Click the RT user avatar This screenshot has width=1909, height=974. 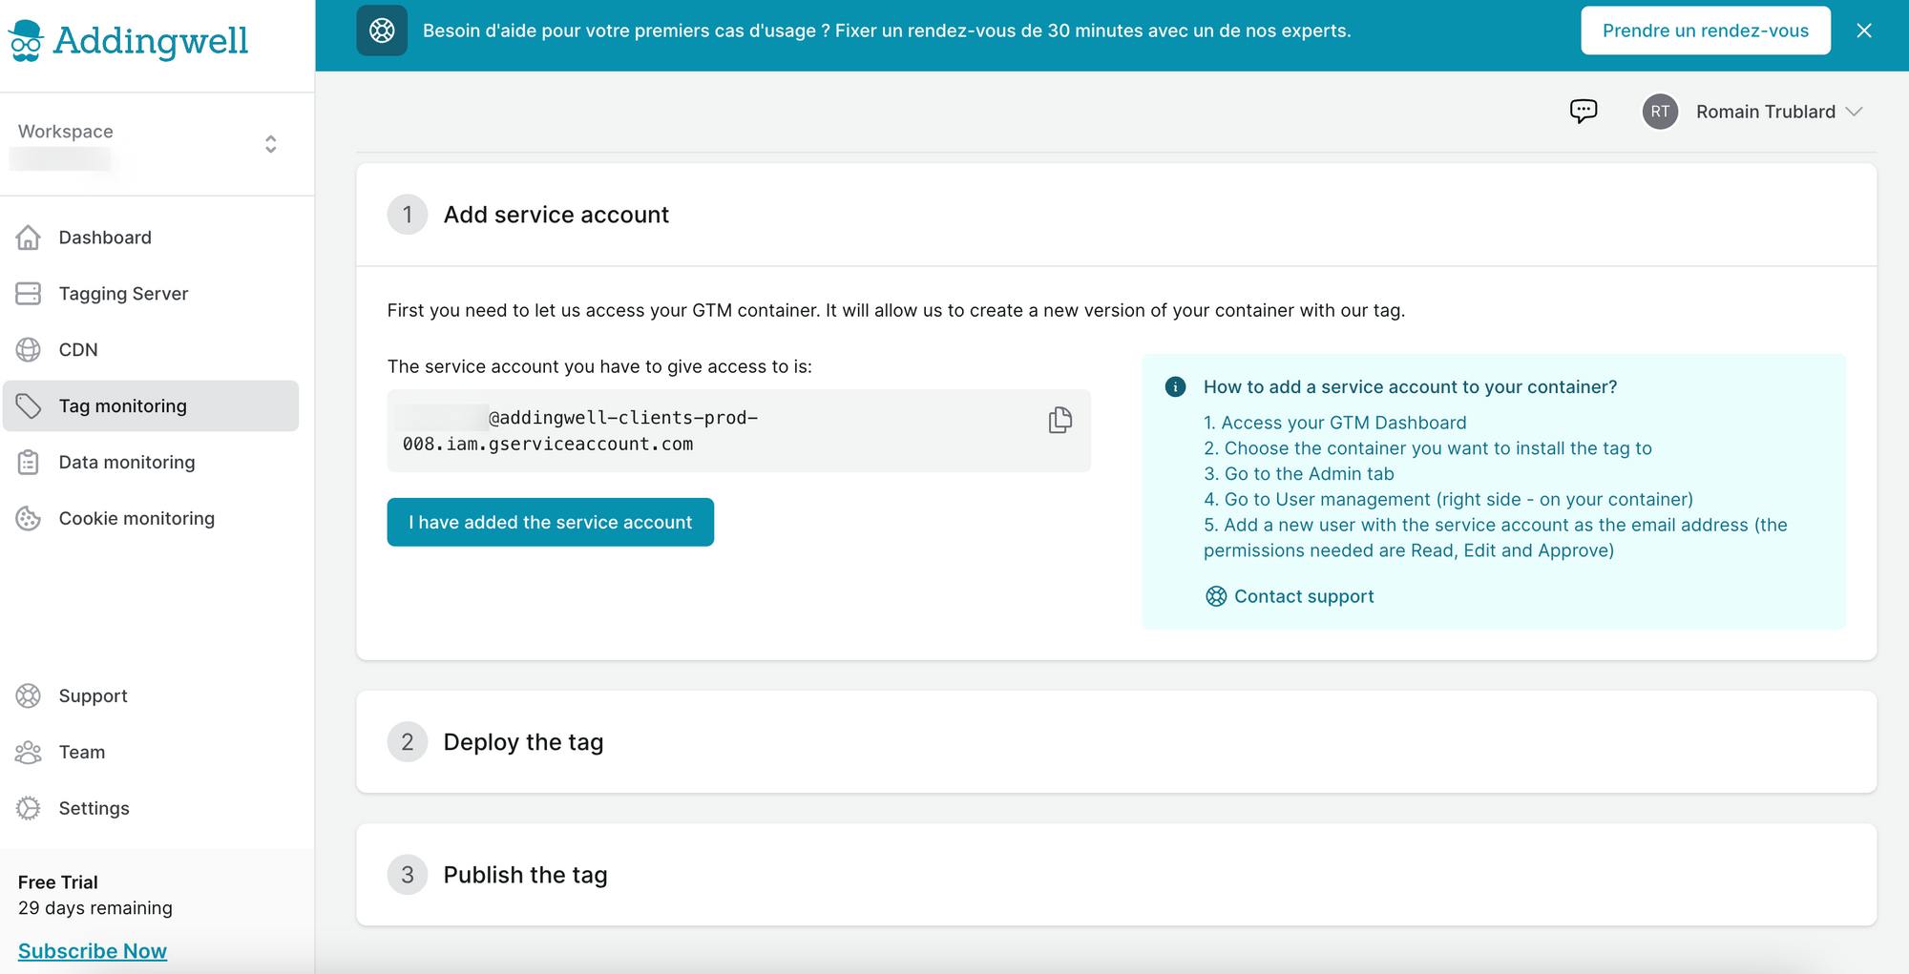[1660, 112]
